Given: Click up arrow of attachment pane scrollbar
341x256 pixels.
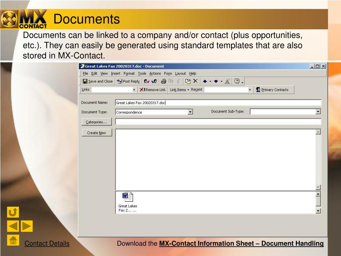Looking at the screenshot, I should pyautogui.click(x=318, y=194).
